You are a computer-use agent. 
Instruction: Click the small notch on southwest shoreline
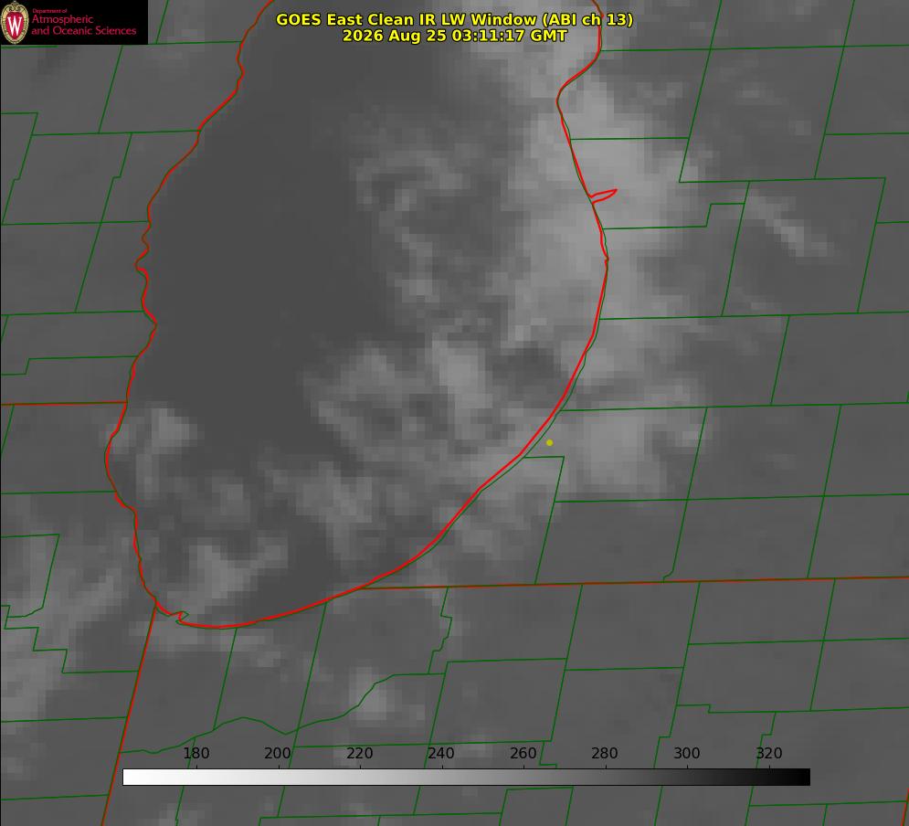click(182, 616)
